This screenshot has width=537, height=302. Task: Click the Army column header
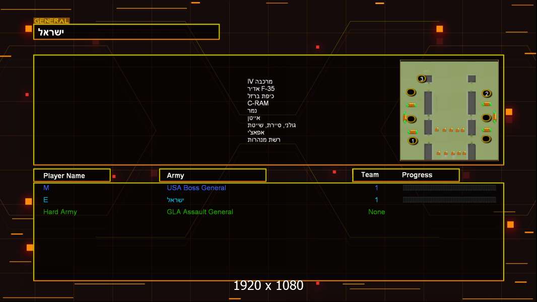pyautogui.click(x=213, y=175)
